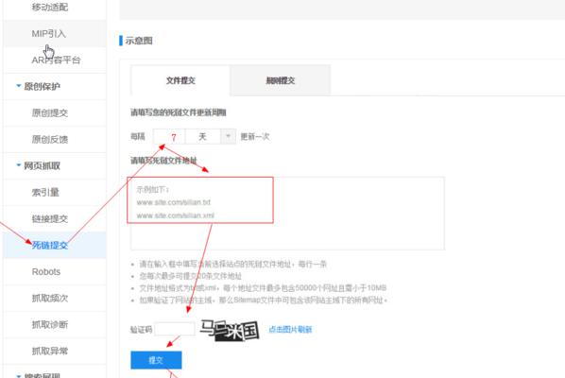Open 链接提交 in the sidebar
This screenshot has height=378, width=565.
point(50,218)
